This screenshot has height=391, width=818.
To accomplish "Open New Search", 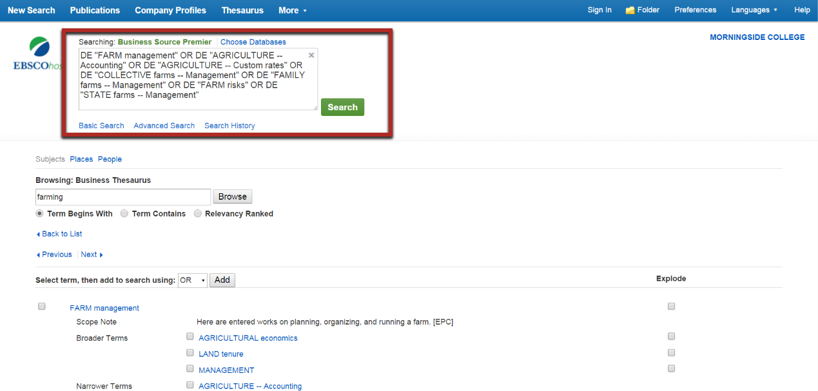I will pyautogui.click(x=31, y=10).
